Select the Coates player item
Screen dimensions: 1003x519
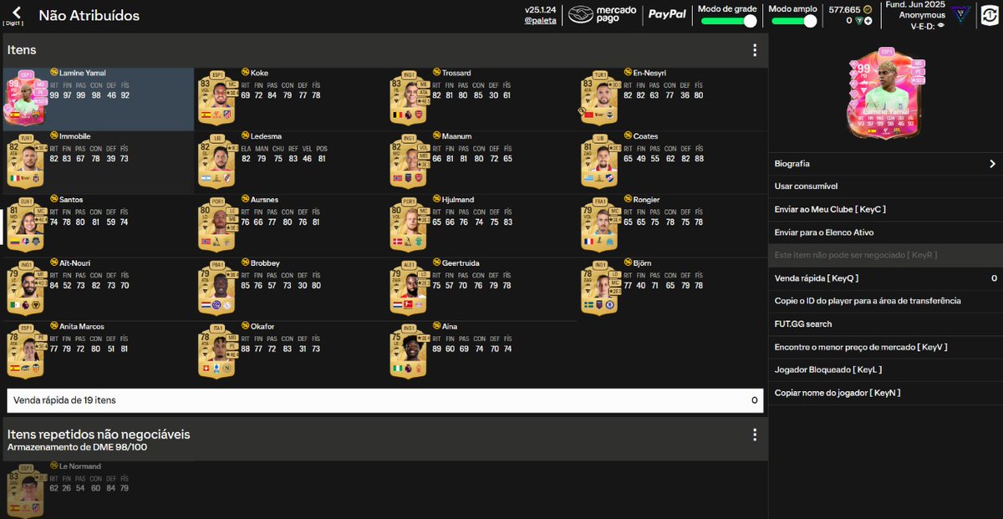pos(673,163)
